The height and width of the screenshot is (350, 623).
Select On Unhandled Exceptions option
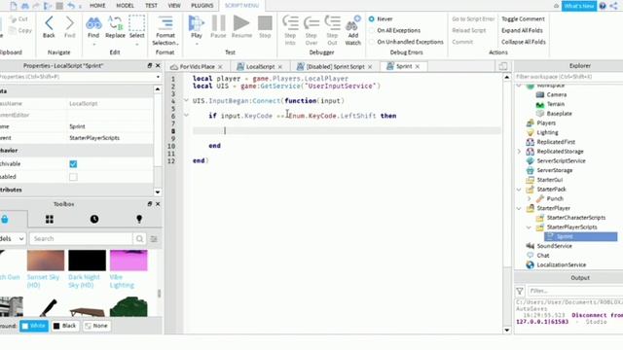372,42
